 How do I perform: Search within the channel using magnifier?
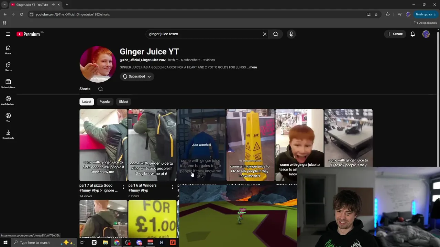[100, 89]
